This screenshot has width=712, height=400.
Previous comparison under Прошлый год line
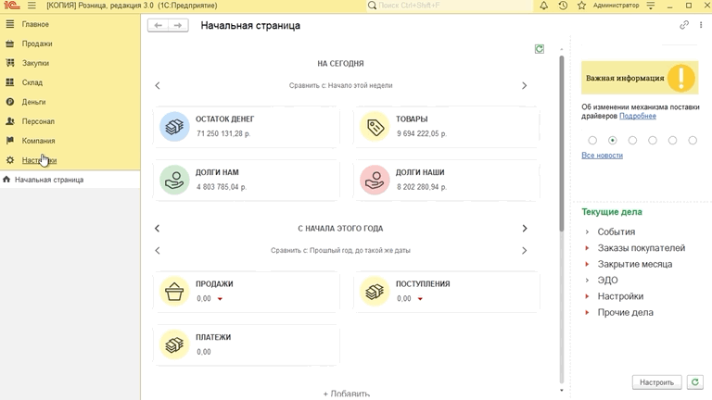point(158,250)
